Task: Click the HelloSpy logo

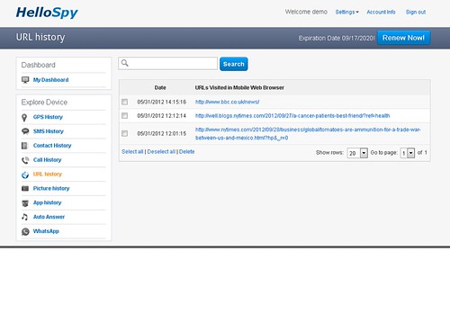Action: point(47,13)
